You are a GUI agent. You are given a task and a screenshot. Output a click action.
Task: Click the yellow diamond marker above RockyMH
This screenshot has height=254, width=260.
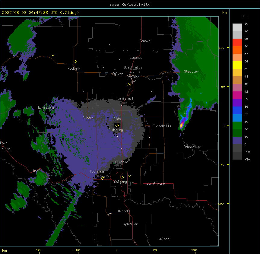(x=75, y=62)
